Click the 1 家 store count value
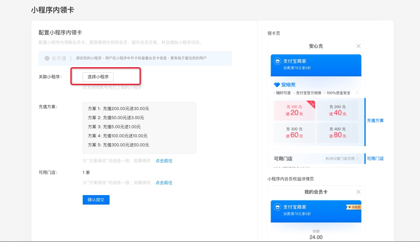 pyautogui.click(x=86, y=172)
